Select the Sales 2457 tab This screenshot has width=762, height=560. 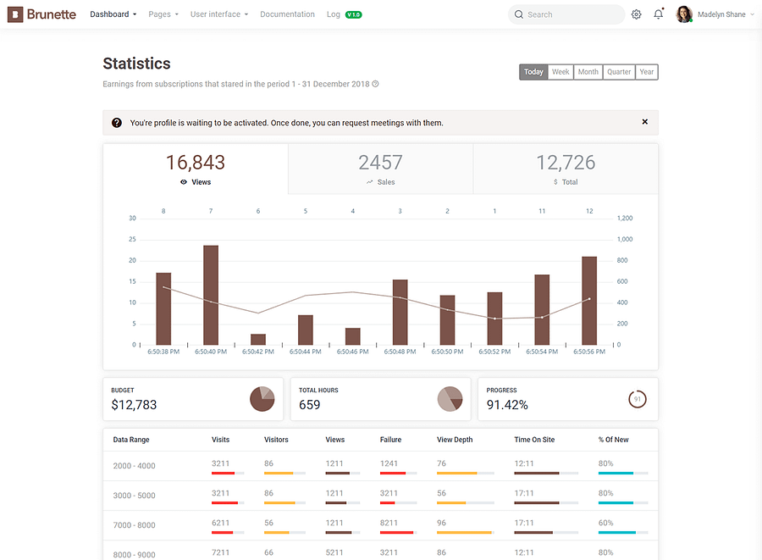[380, 169]
